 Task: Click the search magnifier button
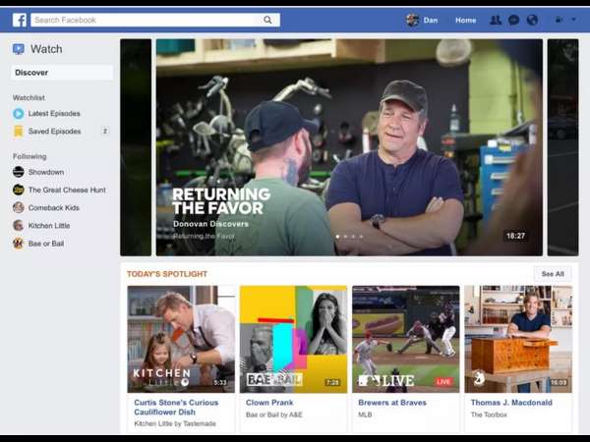tap(267, 20)
